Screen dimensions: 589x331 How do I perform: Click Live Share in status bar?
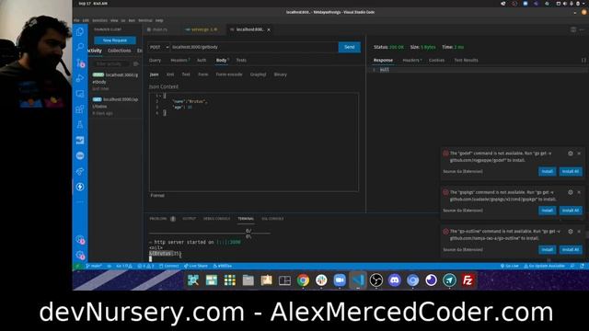(x=196, y=266)
